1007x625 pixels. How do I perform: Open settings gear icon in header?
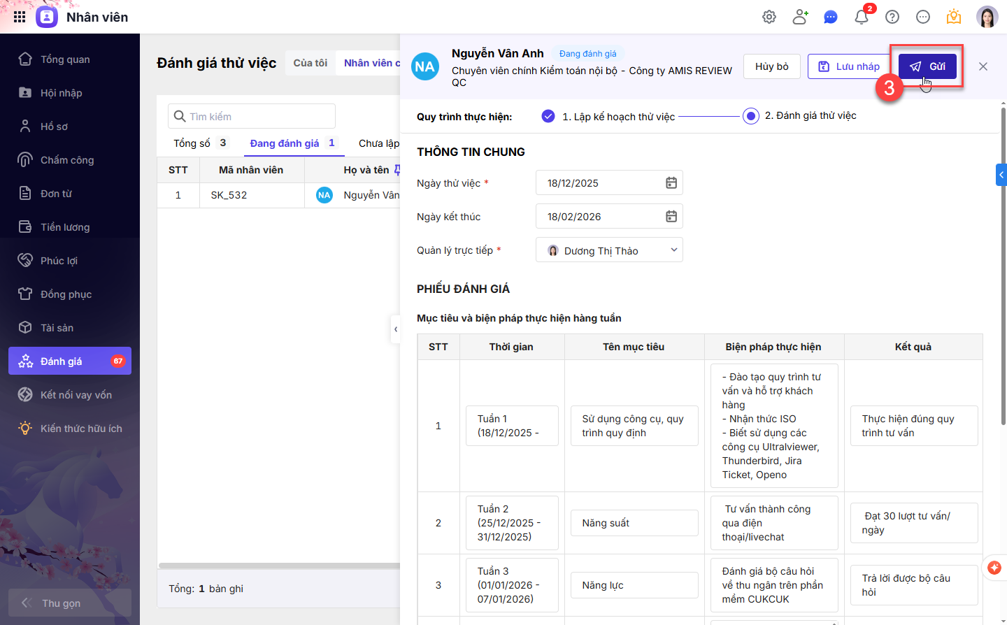[769, 17]
